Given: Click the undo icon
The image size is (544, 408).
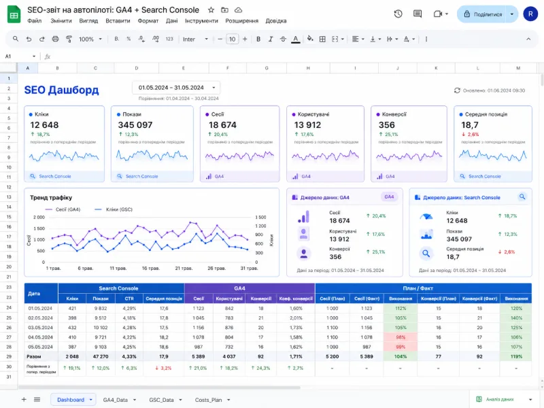Looking at the screenshot, I should [x=29, y=39].
